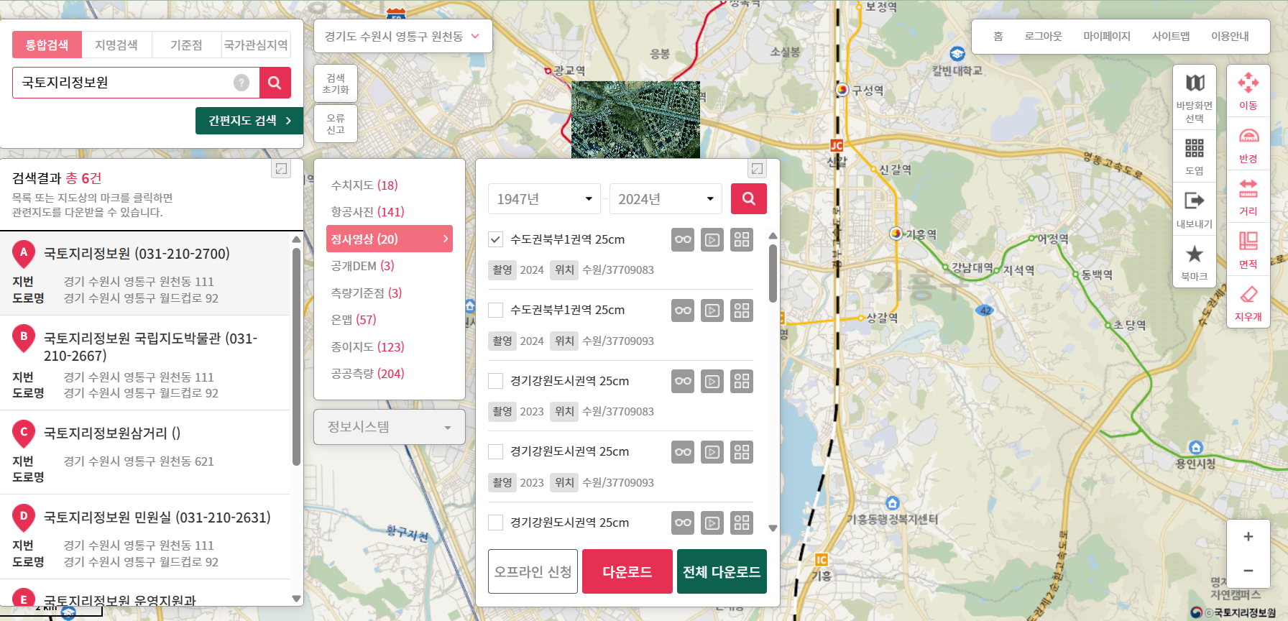Select the 항공사진 (141) category

tap(367, 212)
